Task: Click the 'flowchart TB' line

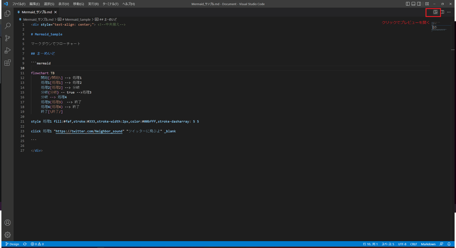Action: pyautogui.click(x=43, y=73)
